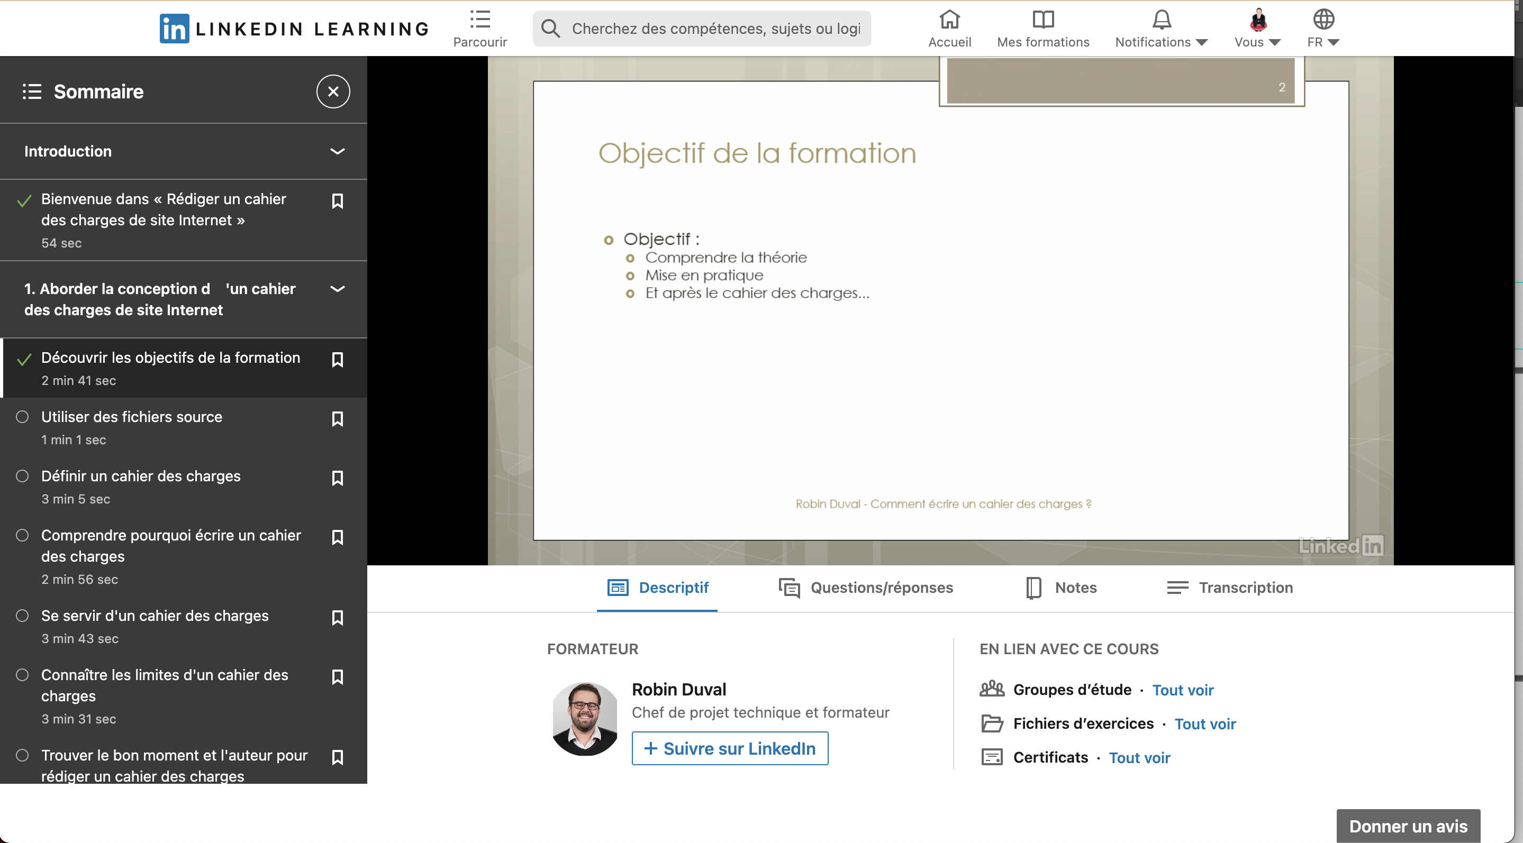Close the Sommaire panel
Image resolution: width=1523 pixels, height=843 pixels.
coord(333,91)
